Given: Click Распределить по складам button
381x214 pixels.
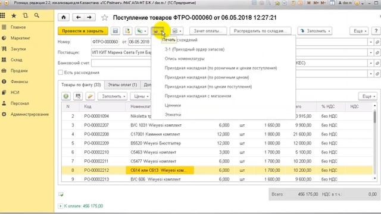Looking at the screenshot, I should pyautogui.click(x=260, y=31).
